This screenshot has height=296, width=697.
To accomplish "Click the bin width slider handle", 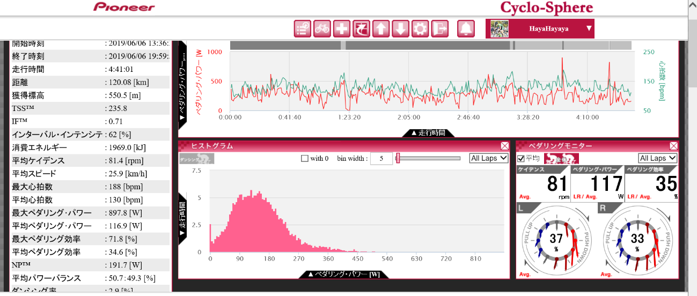I will (398, 158).
